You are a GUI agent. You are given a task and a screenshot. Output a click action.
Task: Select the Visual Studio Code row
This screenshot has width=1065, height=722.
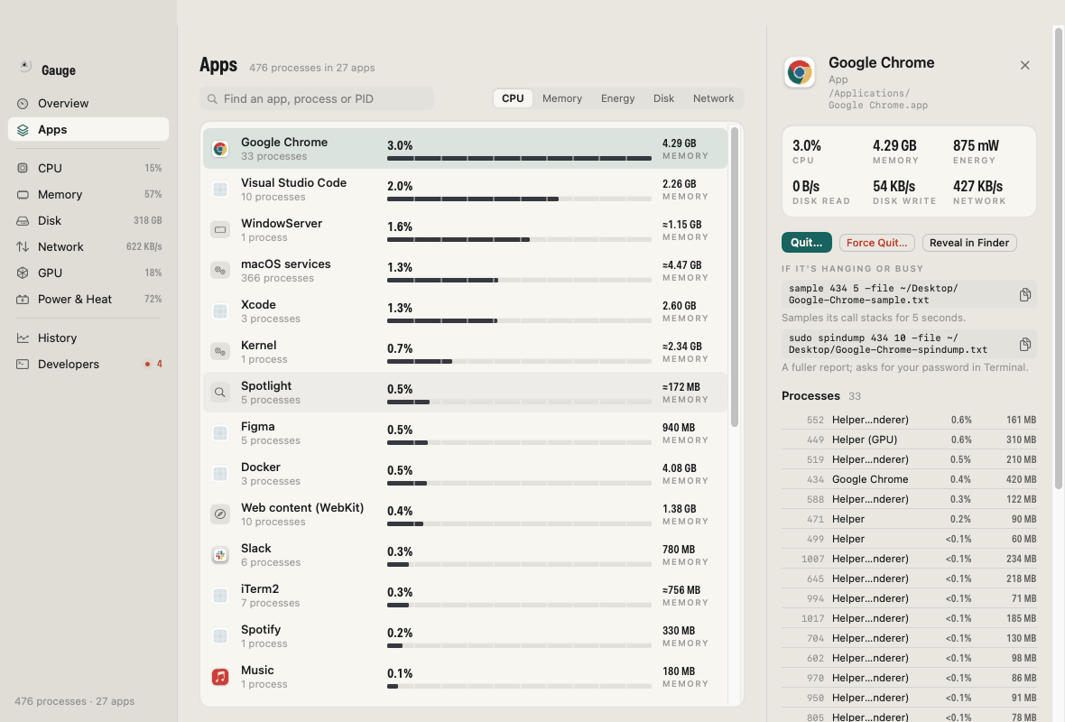point(465,190)
